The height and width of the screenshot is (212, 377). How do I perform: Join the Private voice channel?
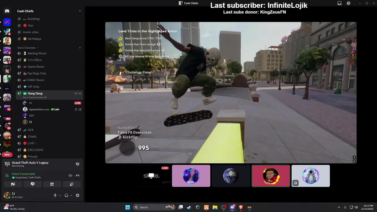pyautogui.click(x=49, y=157)
